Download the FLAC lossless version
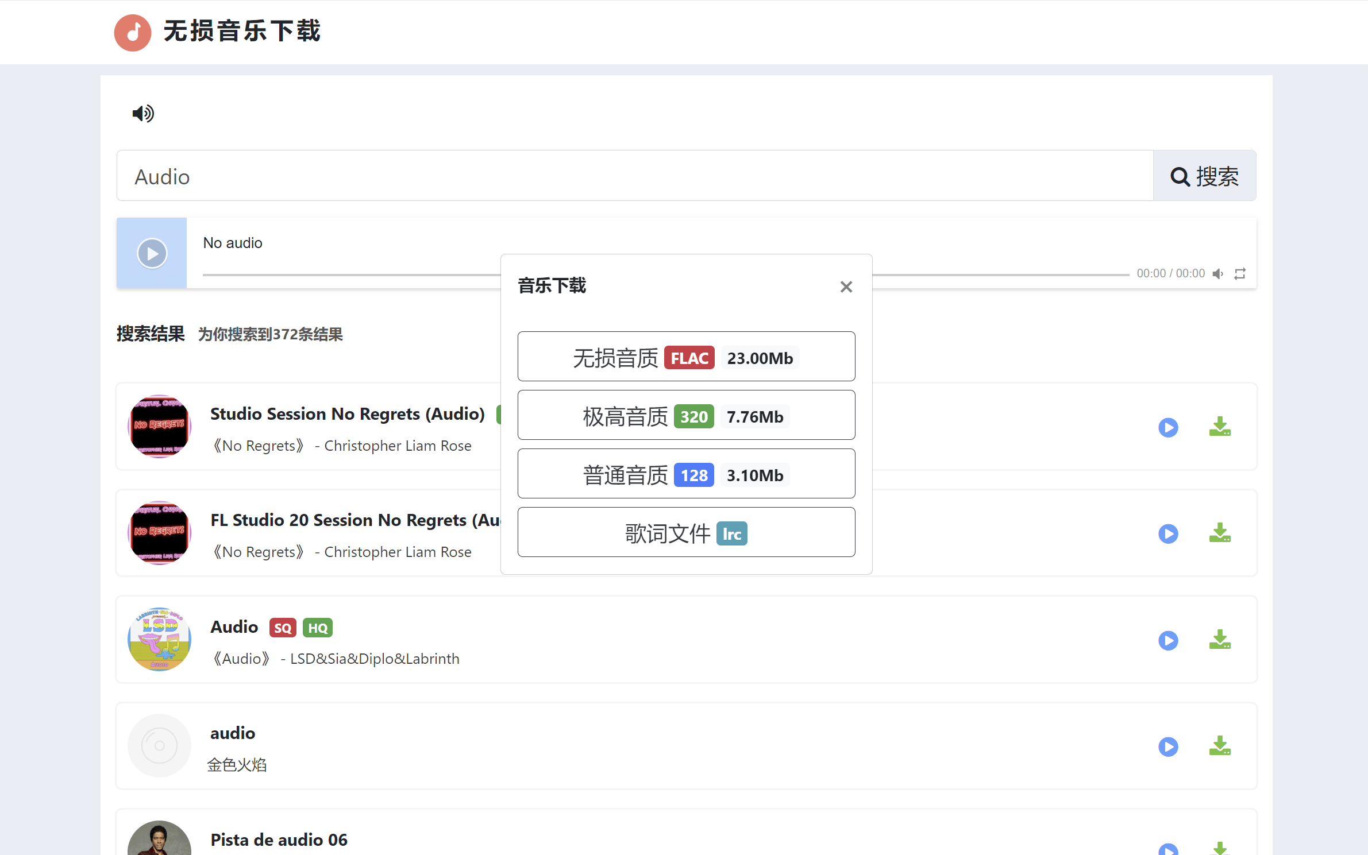Image resolution: width=1368 pixels, height=855 pixels. [x=687, y=356]
